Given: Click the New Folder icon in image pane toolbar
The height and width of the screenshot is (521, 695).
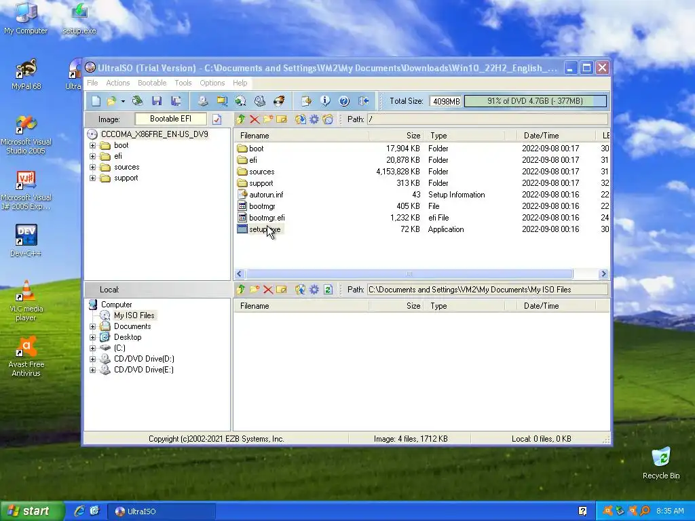Looking at the screenshot, I should [x=267, y=119].
